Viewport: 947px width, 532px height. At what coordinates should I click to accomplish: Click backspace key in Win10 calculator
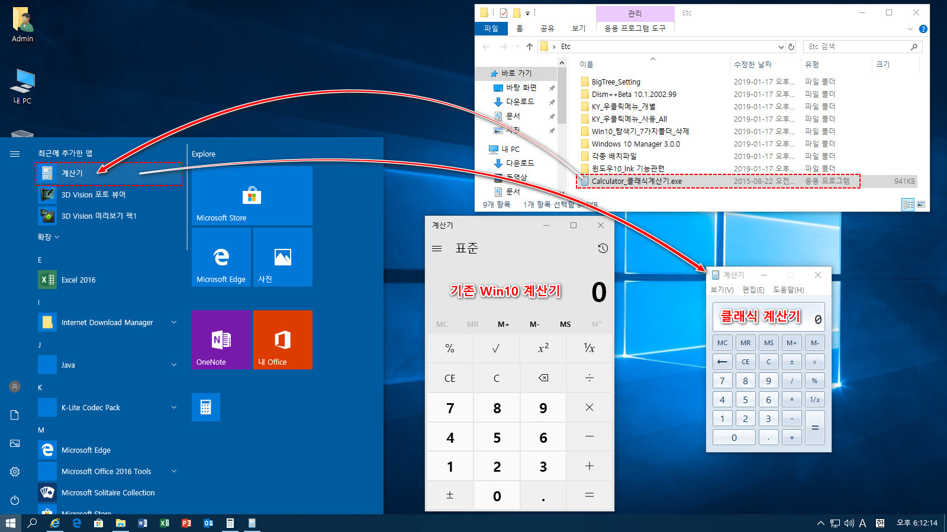coord(543,378)
